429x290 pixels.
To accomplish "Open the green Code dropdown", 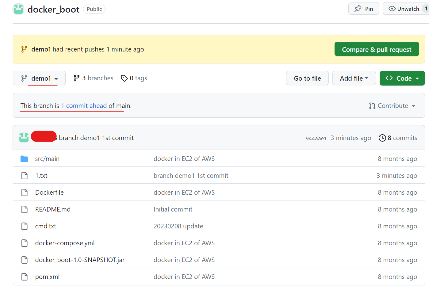I will point(402,78).
